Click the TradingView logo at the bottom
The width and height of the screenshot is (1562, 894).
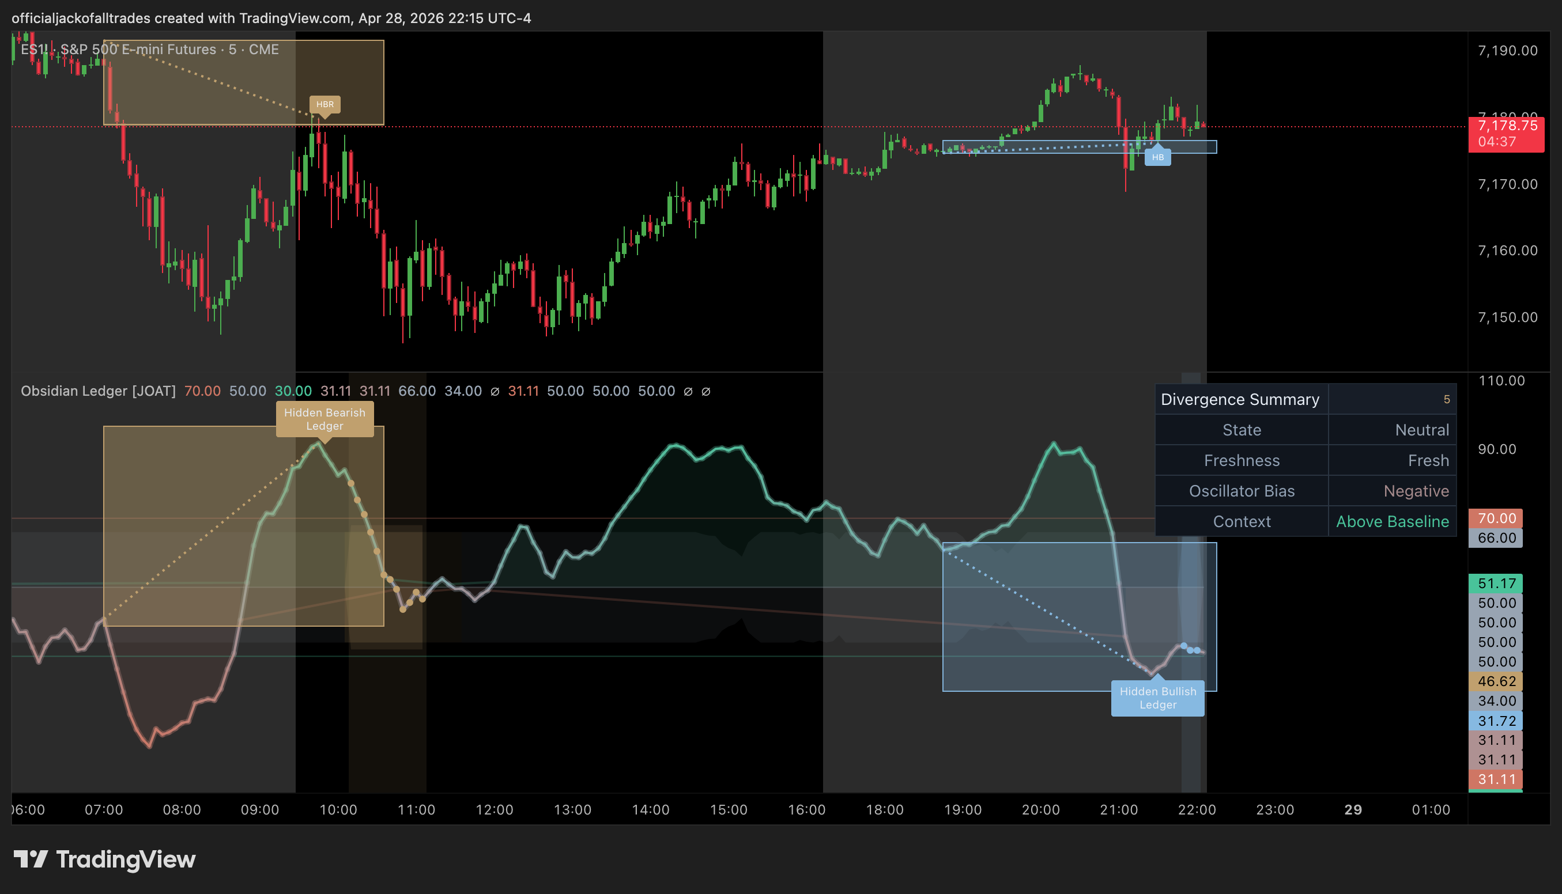(x=104, y=859)
